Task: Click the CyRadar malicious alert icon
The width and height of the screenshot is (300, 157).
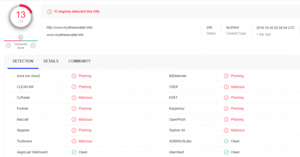Action: pyautogui.click(x=74, y=98)
